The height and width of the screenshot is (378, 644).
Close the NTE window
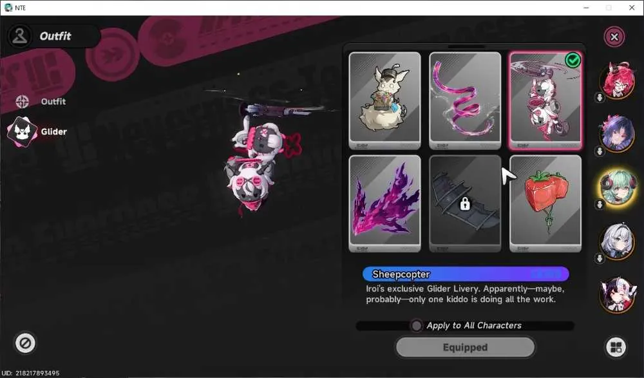(632, 8)
